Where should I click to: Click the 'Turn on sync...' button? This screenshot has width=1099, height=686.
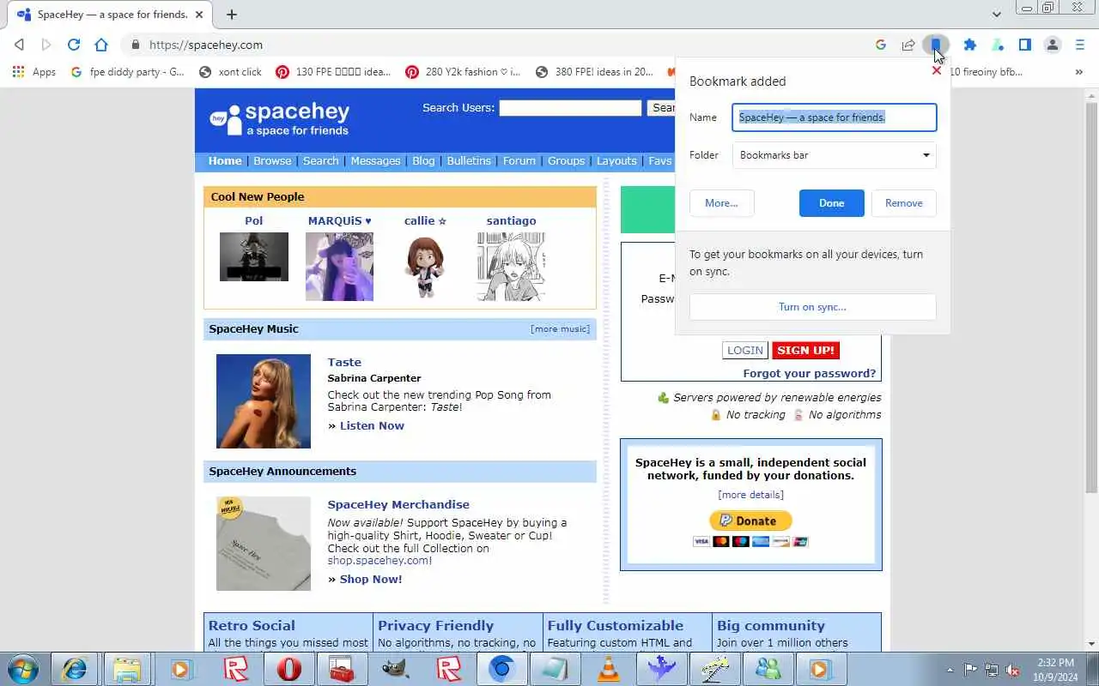[x=812, y=307]
